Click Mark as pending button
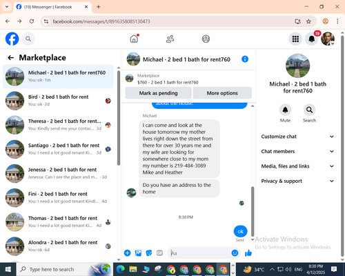Image resolution: width=345 pixels, height=276 pixels. tap(158, 93)
